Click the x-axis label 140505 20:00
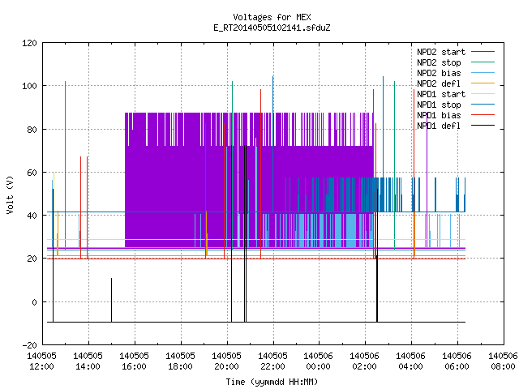519x389 pixels. point(227,361)
